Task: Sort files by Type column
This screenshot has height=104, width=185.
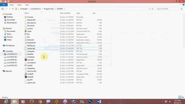Action: click(78, 13)
